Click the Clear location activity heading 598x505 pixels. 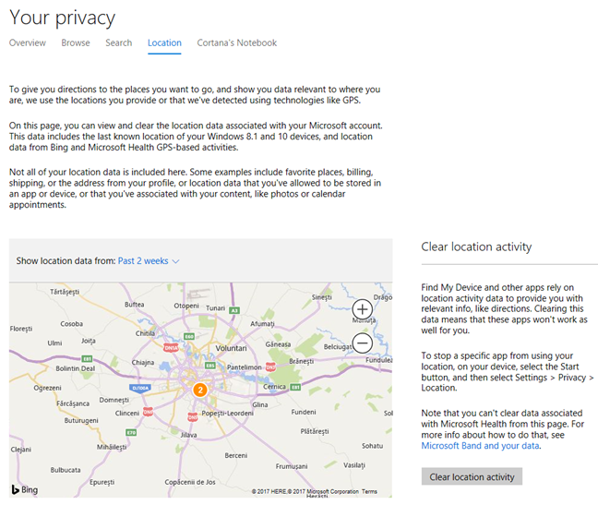[x=476, y=246]
